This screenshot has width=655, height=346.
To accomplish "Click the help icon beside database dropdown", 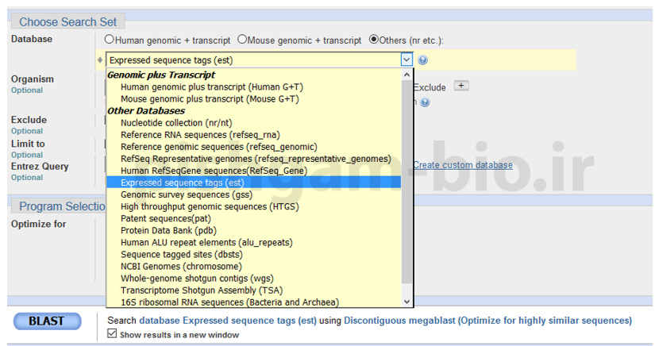I will click(423, 60).
